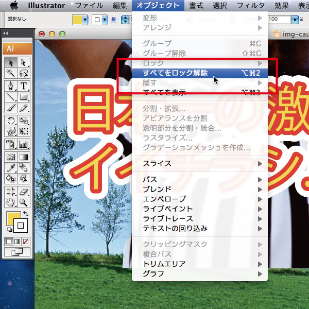Viewport: 309px width, 309px height.
Task: Select the Eyedropper tool
Action: (11, 167)
